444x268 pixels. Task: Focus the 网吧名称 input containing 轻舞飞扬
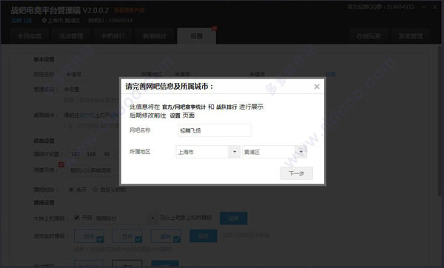(215, 130)
